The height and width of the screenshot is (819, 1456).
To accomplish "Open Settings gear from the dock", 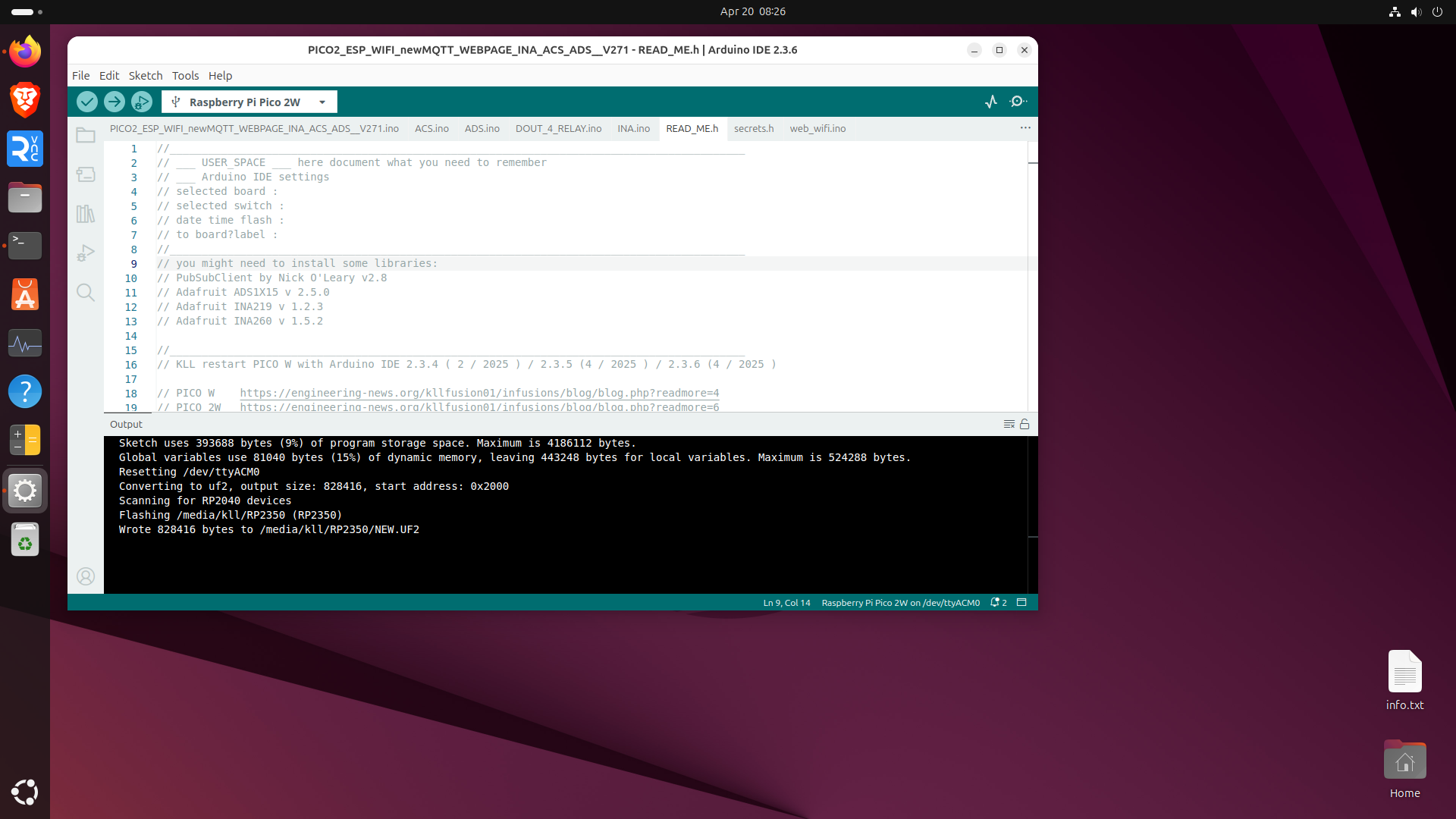I will pyautogui.click(x=25, y=491).
